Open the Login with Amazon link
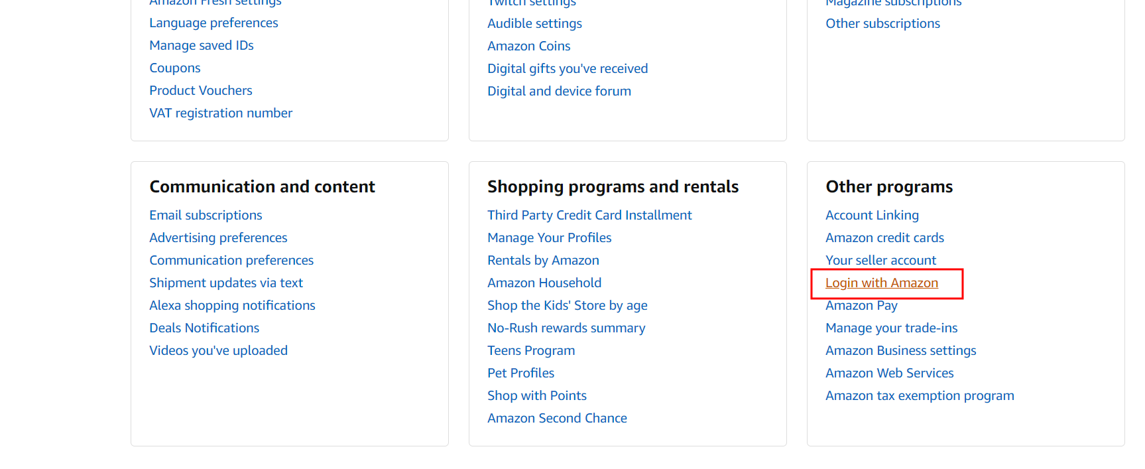The image size is (1145, 469). tap(881, 283)
